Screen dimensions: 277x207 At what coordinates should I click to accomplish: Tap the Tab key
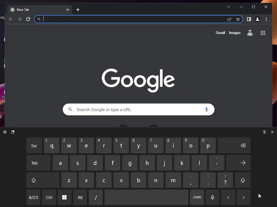(38, 163)
